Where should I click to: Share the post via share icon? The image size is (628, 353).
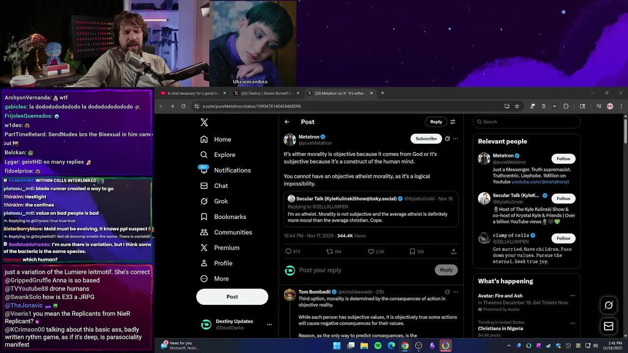click(x=453, y=252)
